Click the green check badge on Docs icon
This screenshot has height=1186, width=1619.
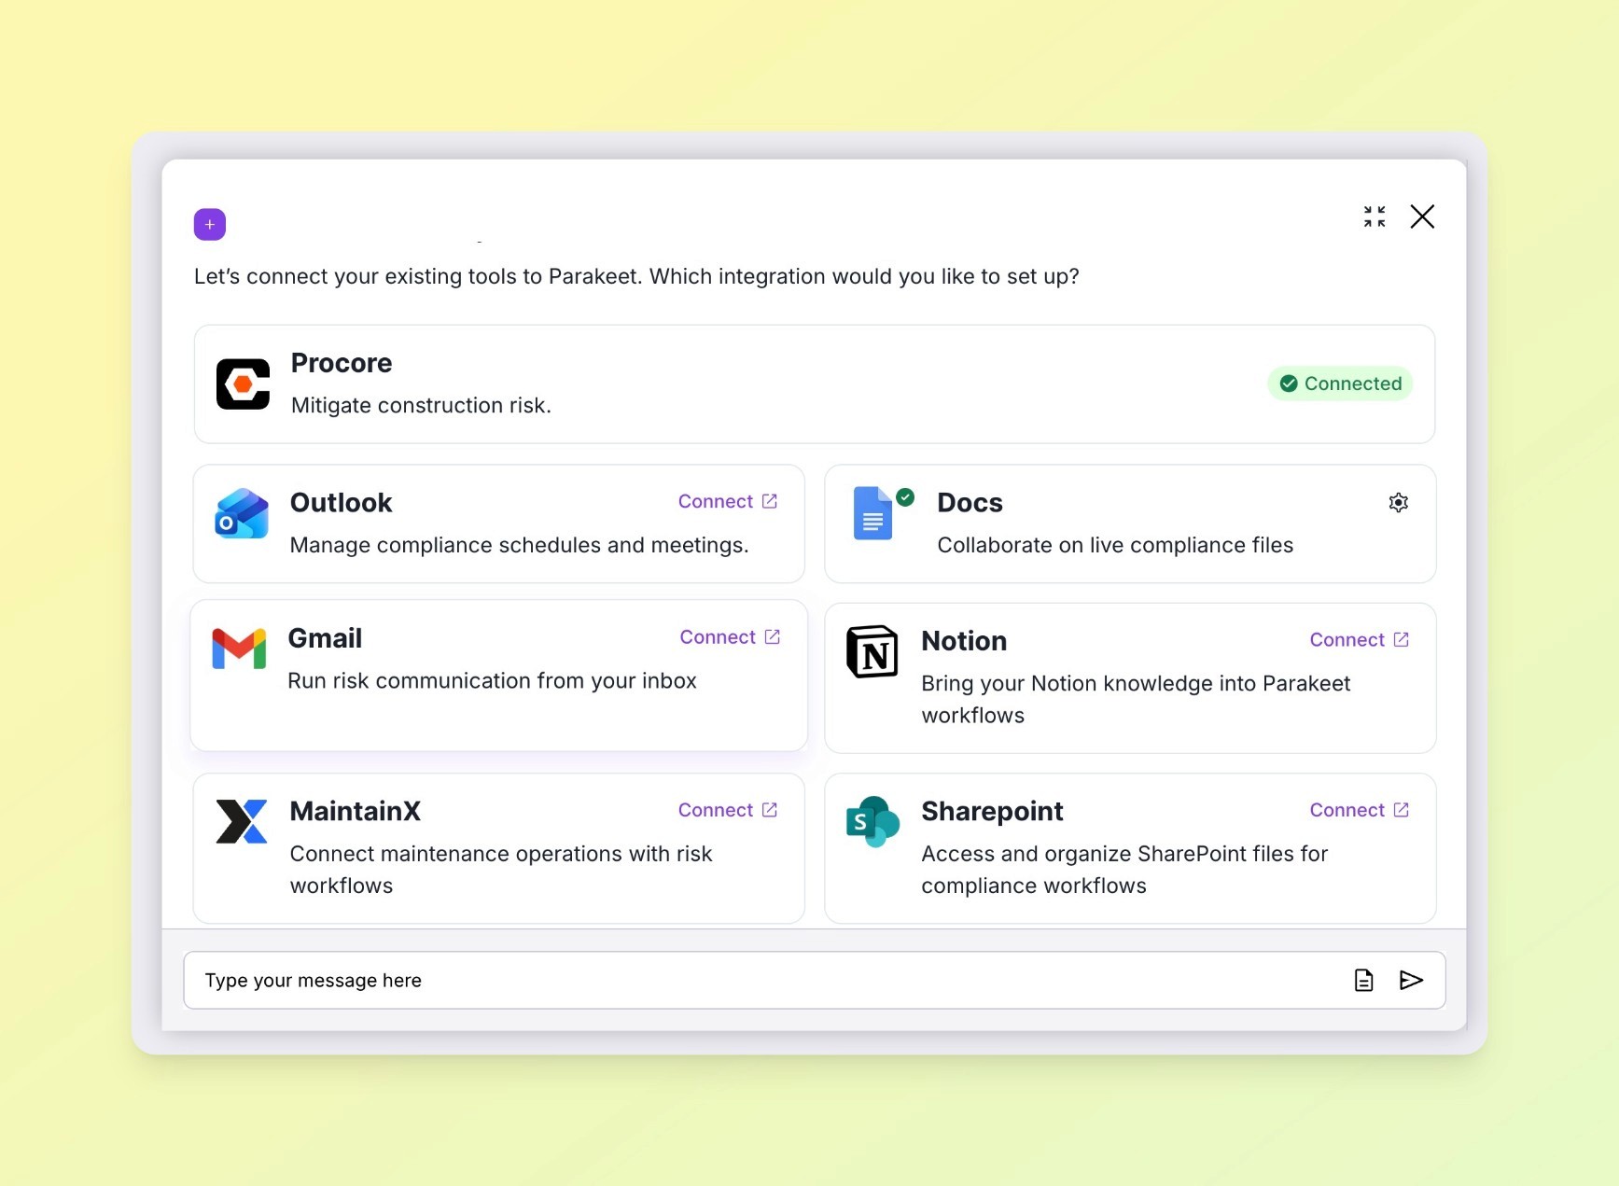click(x=905, y=497)
